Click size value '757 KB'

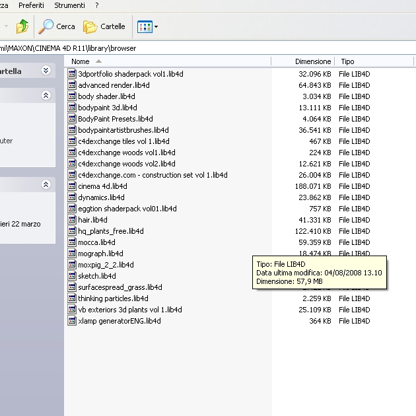(320, 209)
